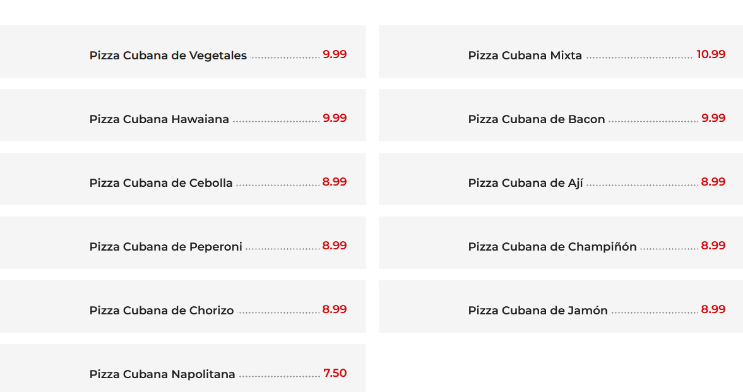743x392 pixels.
Task: Click the 9.99 price next to Bacon
Action: (713, 118)
